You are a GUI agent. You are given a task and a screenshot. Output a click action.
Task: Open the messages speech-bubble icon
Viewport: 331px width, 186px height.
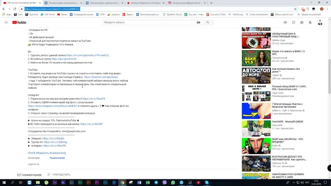click(x=302, y=22)
